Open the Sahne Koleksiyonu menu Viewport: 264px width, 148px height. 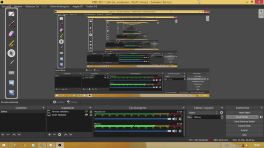pos(59,7)
